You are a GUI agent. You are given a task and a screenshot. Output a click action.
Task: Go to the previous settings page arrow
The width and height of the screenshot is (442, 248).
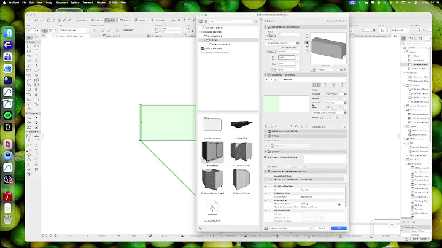[x=266, y=80]
